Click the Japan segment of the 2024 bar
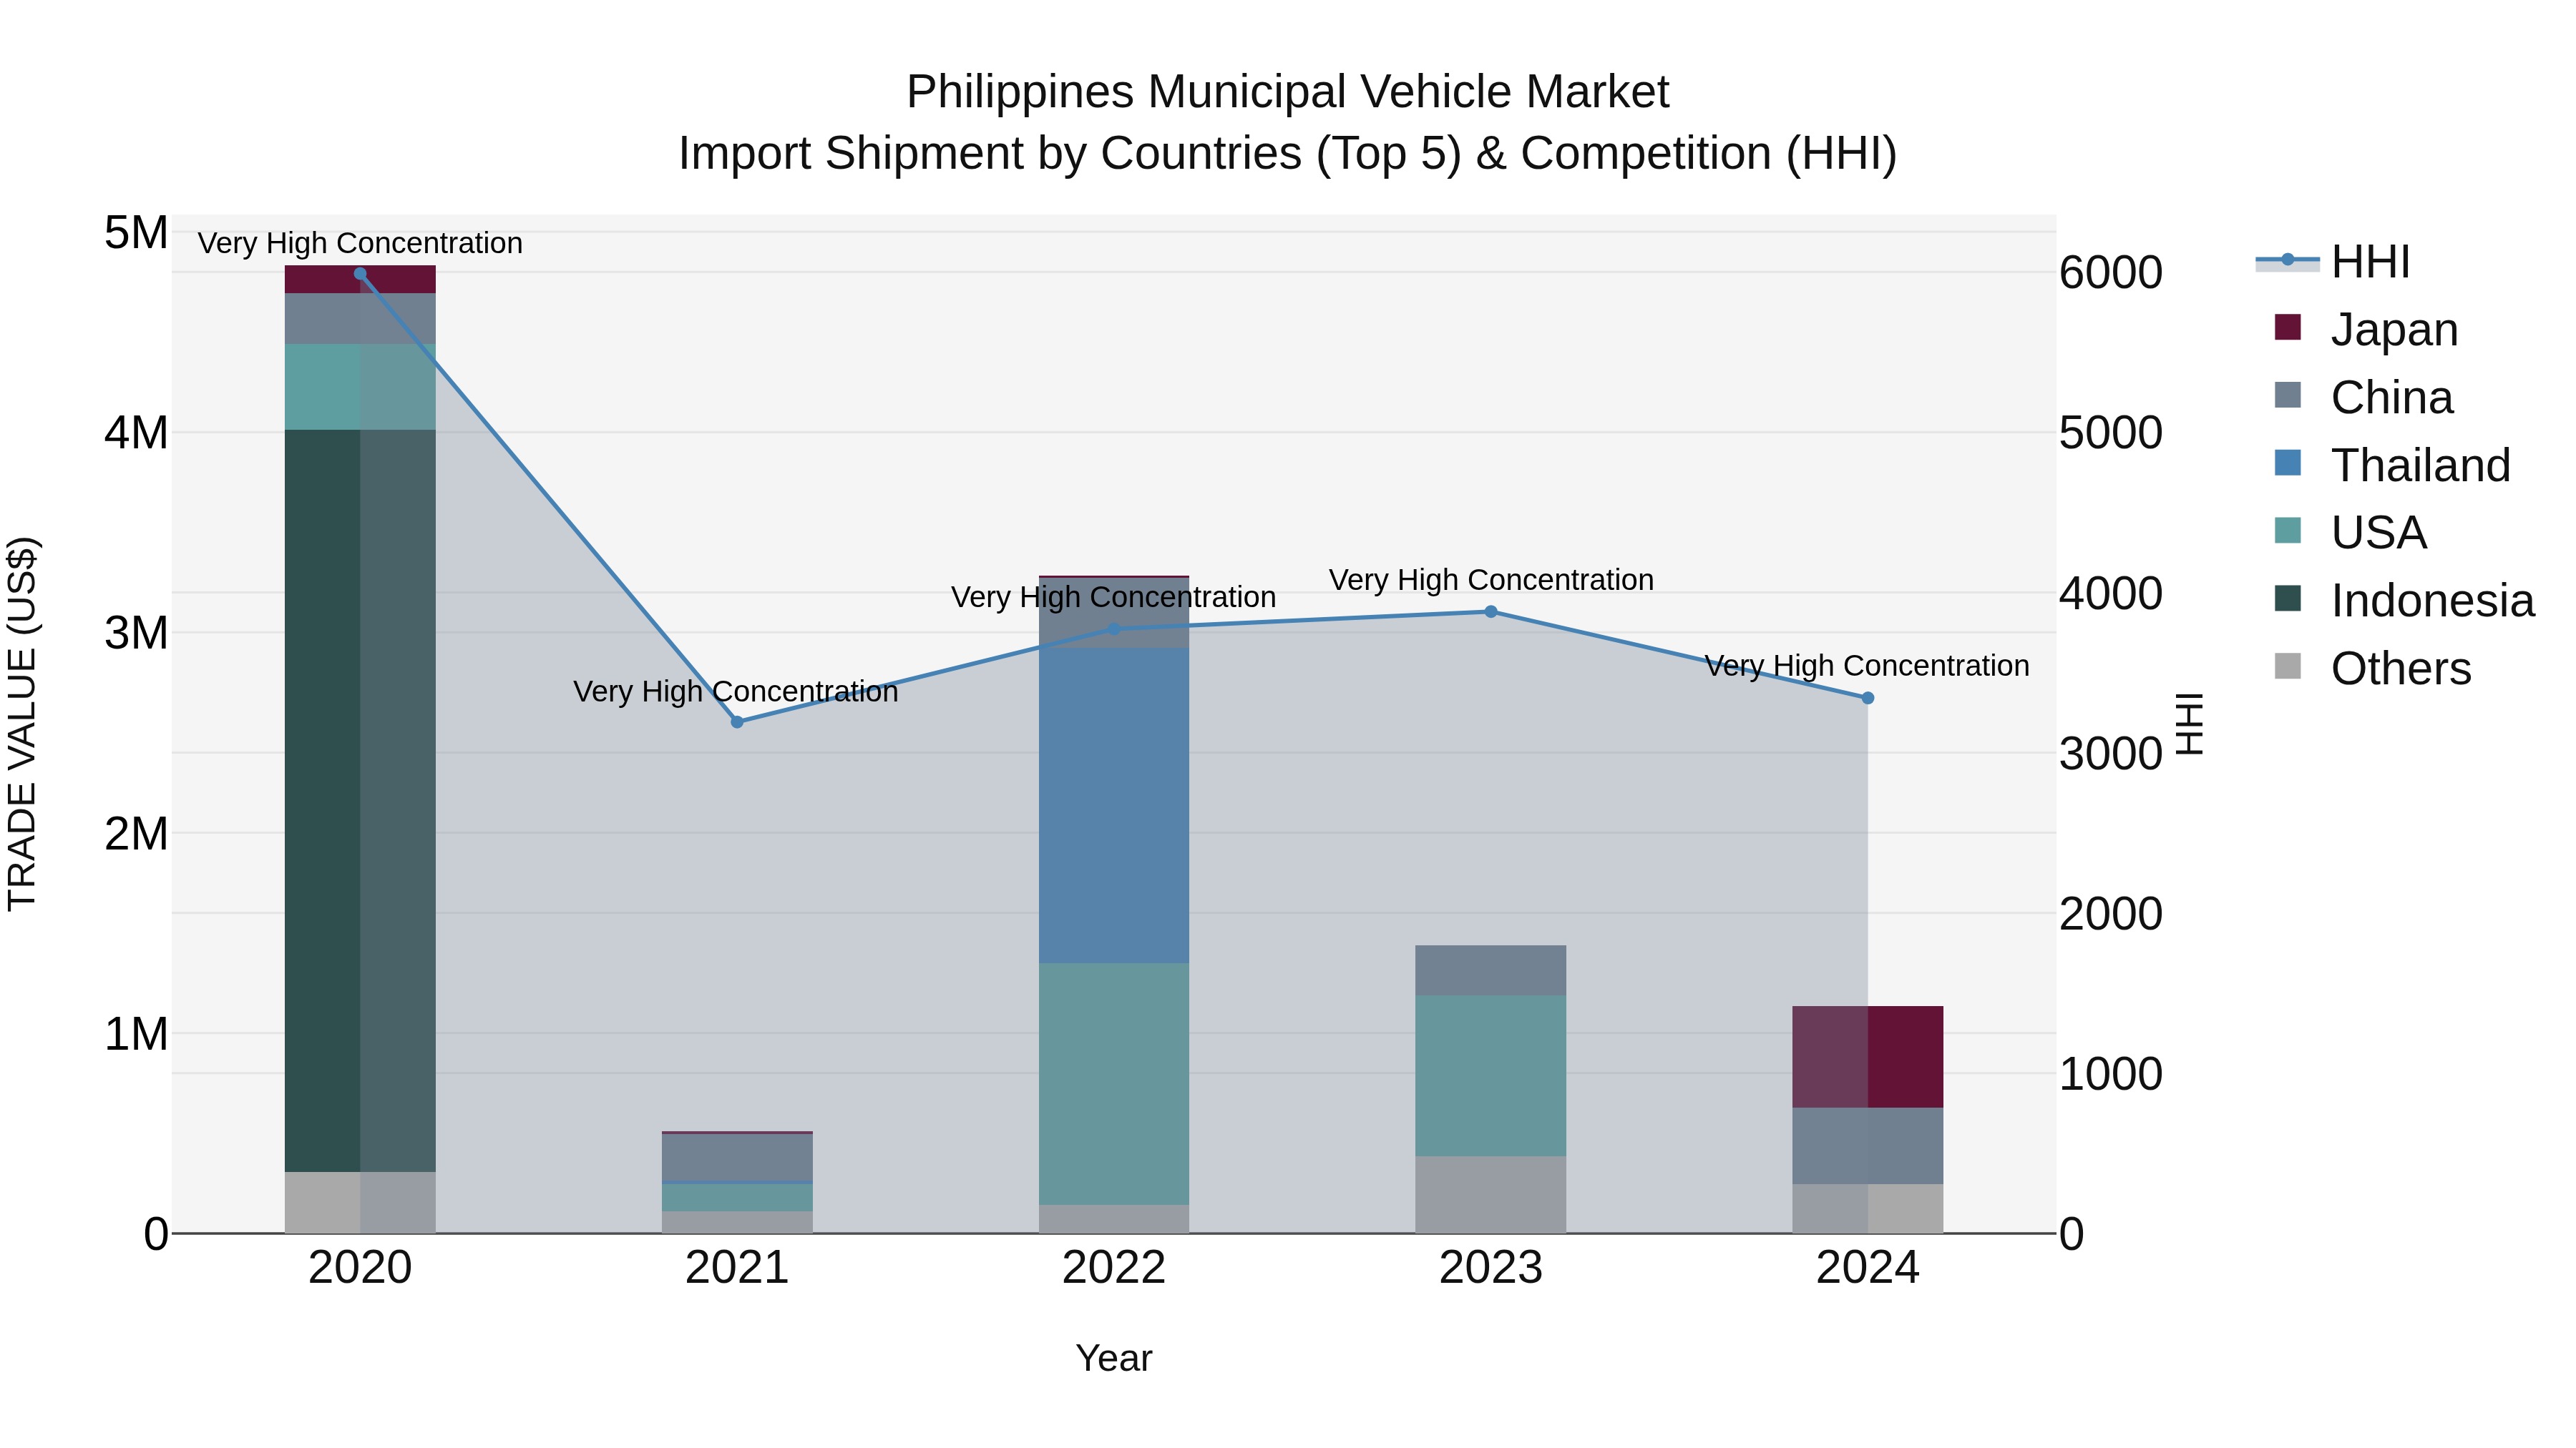The image size is (2576, 1448). [x=1867, y=1058]
